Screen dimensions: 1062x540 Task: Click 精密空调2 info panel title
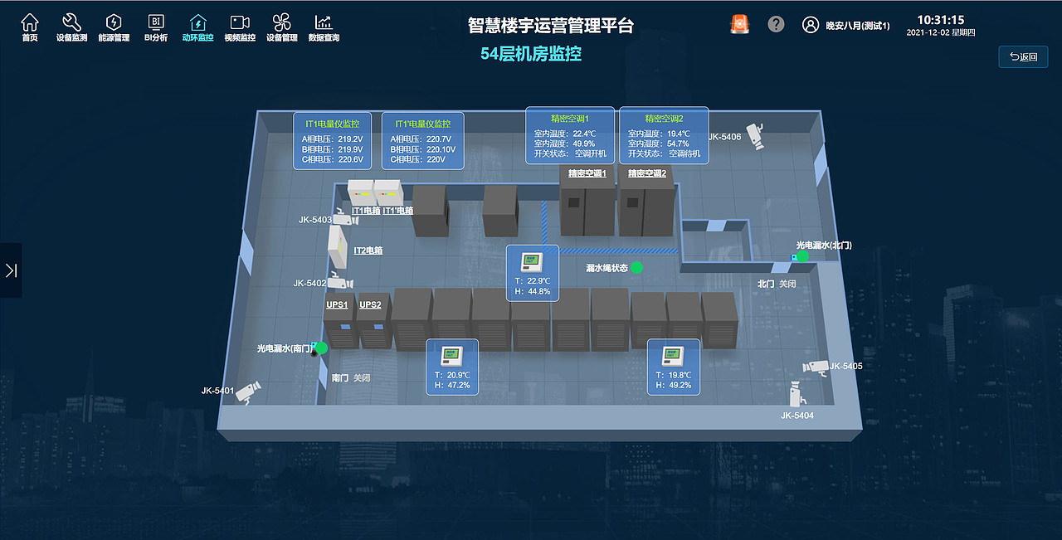[664, 118]
